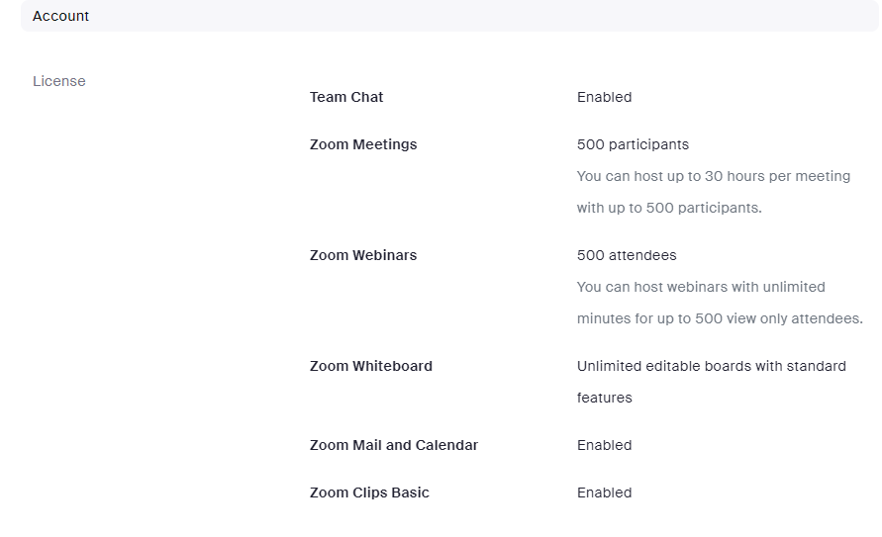Click the '500 view only attendees' text line
Screen dimensions: 882x537
(720, 318)
